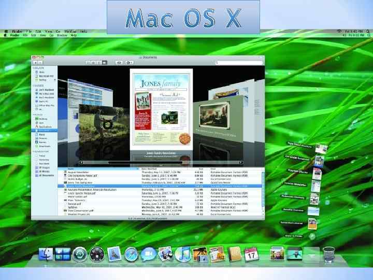Sort files by the Size column header

[201, 169]
